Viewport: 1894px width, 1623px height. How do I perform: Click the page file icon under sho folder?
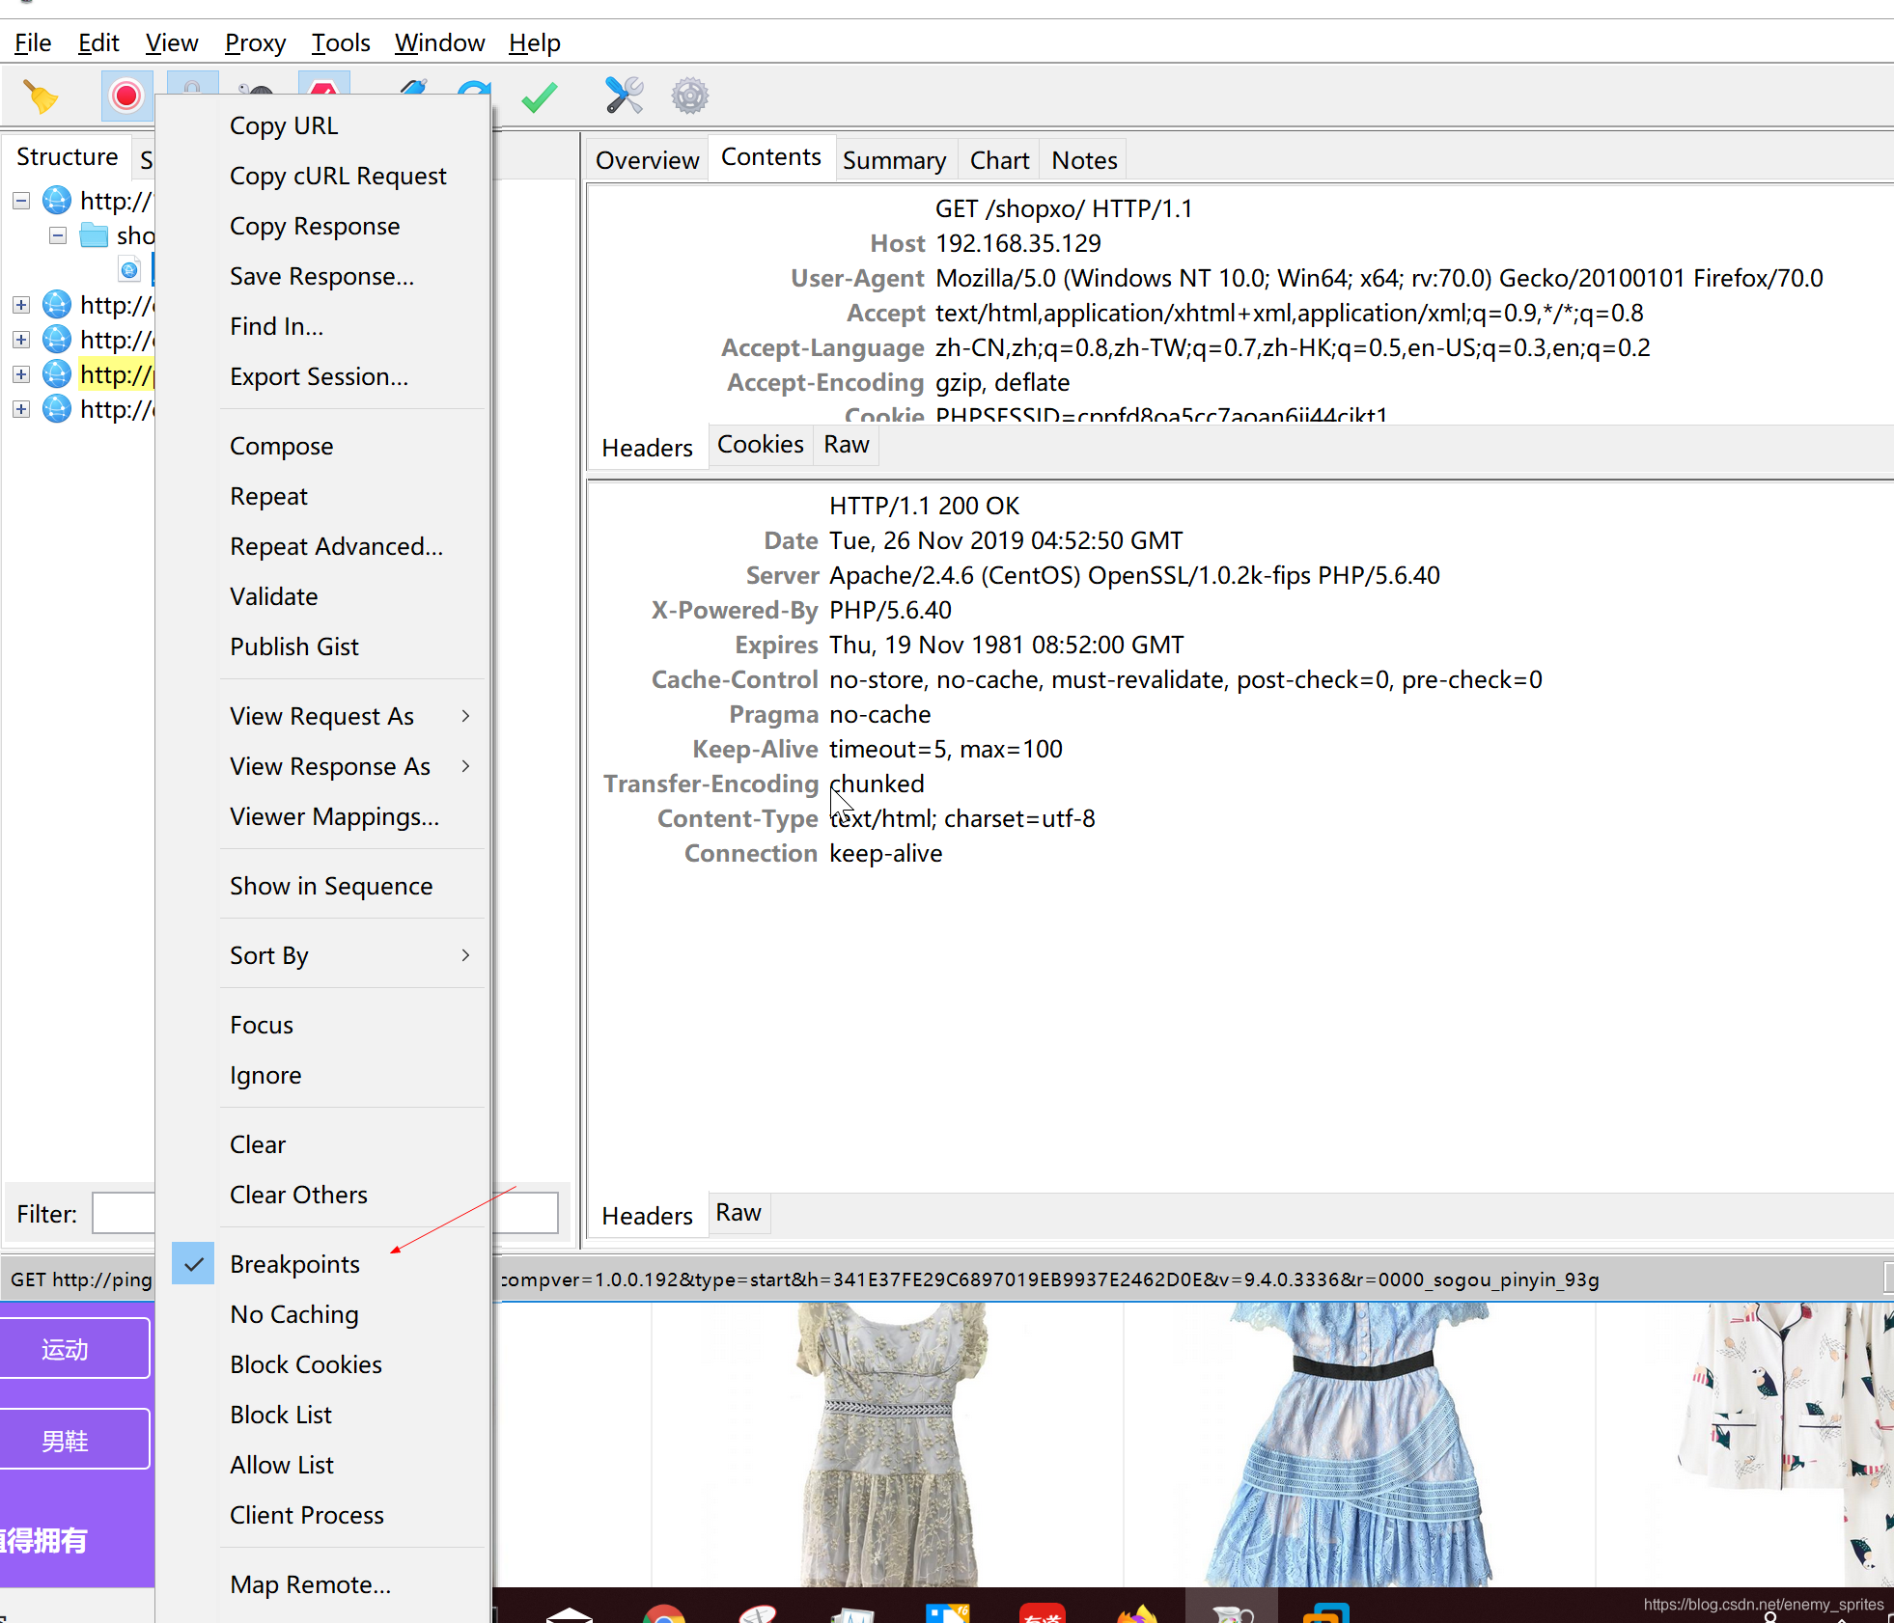point(129,270)
